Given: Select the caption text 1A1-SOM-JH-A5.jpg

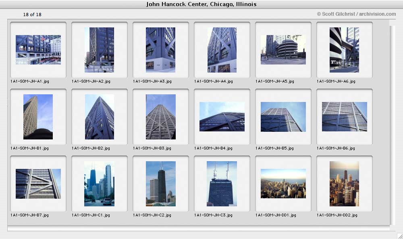Looking at the screenshot, I should click(275, 81).
